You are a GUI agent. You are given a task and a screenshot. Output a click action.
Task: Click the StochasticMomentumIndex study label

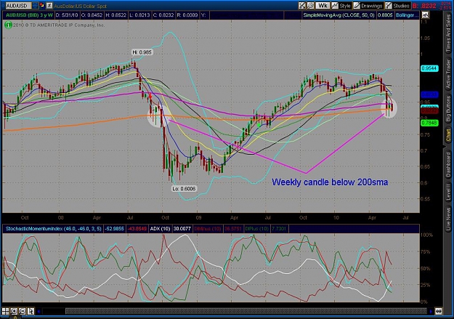pos(53,229)
